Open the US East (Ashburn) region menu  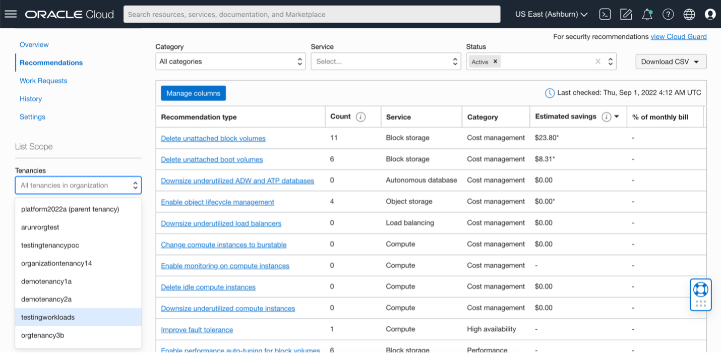tap(551, 14)
